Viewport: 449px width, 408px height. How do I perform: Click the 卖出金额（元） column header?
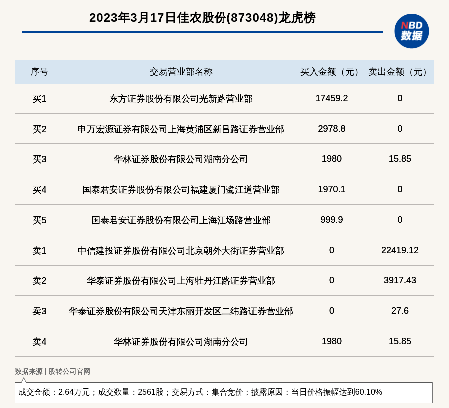click(x=400, y=72)
